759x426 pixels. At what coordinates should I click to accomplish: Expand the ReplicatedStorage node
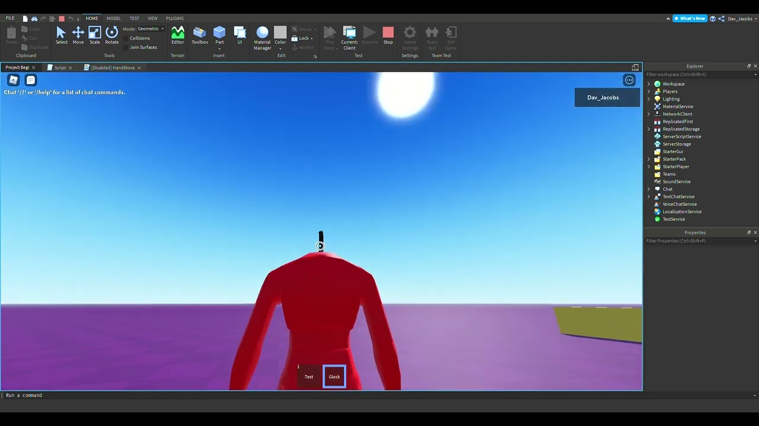tap(649, 129)
